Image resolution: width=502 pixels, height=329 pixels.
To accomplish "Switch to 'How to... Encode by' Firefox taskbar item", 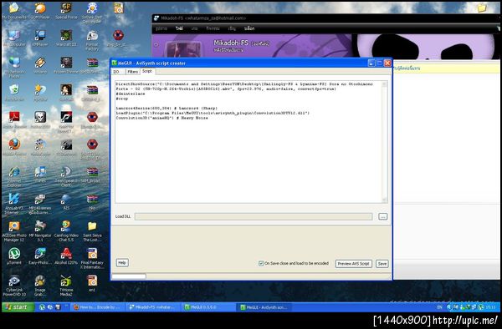I will (x=98, y=307).
